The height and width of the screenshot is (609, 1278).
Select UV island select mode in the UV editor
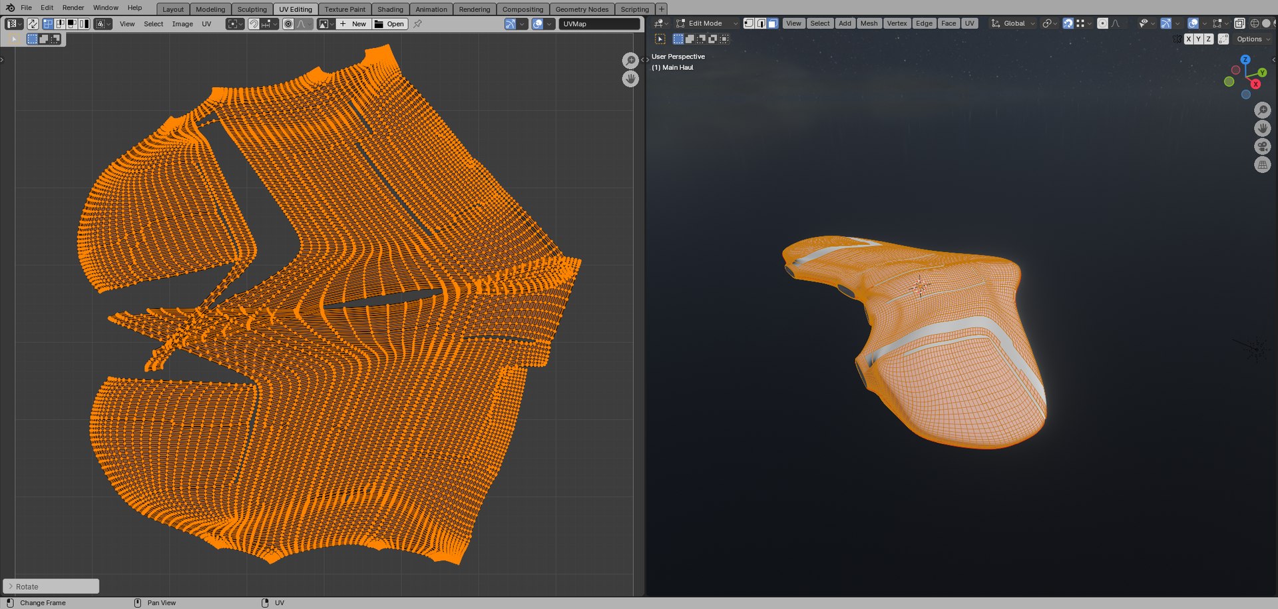84,24
